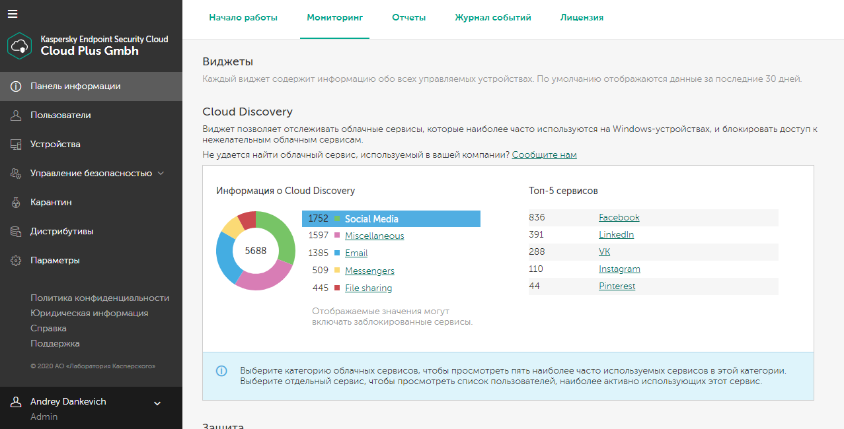This screenshot has height=429, width=844.
Task: Click the Cloud Plus Gmbh company name
Action: click(90, 51)
